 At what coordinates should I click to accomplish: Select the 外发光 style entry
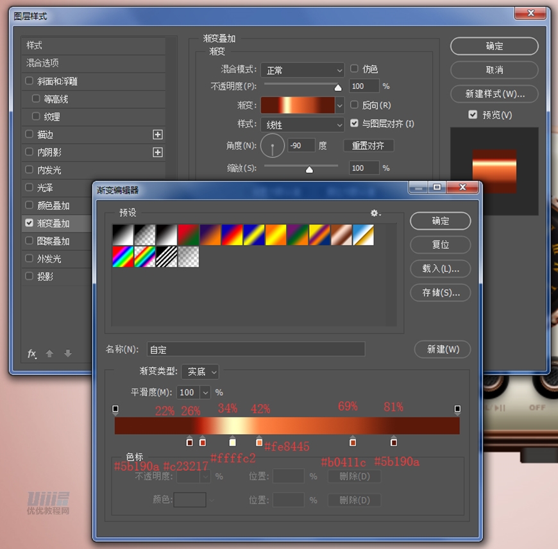(x=49, y=259)
